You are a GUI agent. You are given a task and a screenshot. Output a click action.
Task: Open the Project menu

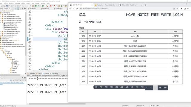point(28,3)
